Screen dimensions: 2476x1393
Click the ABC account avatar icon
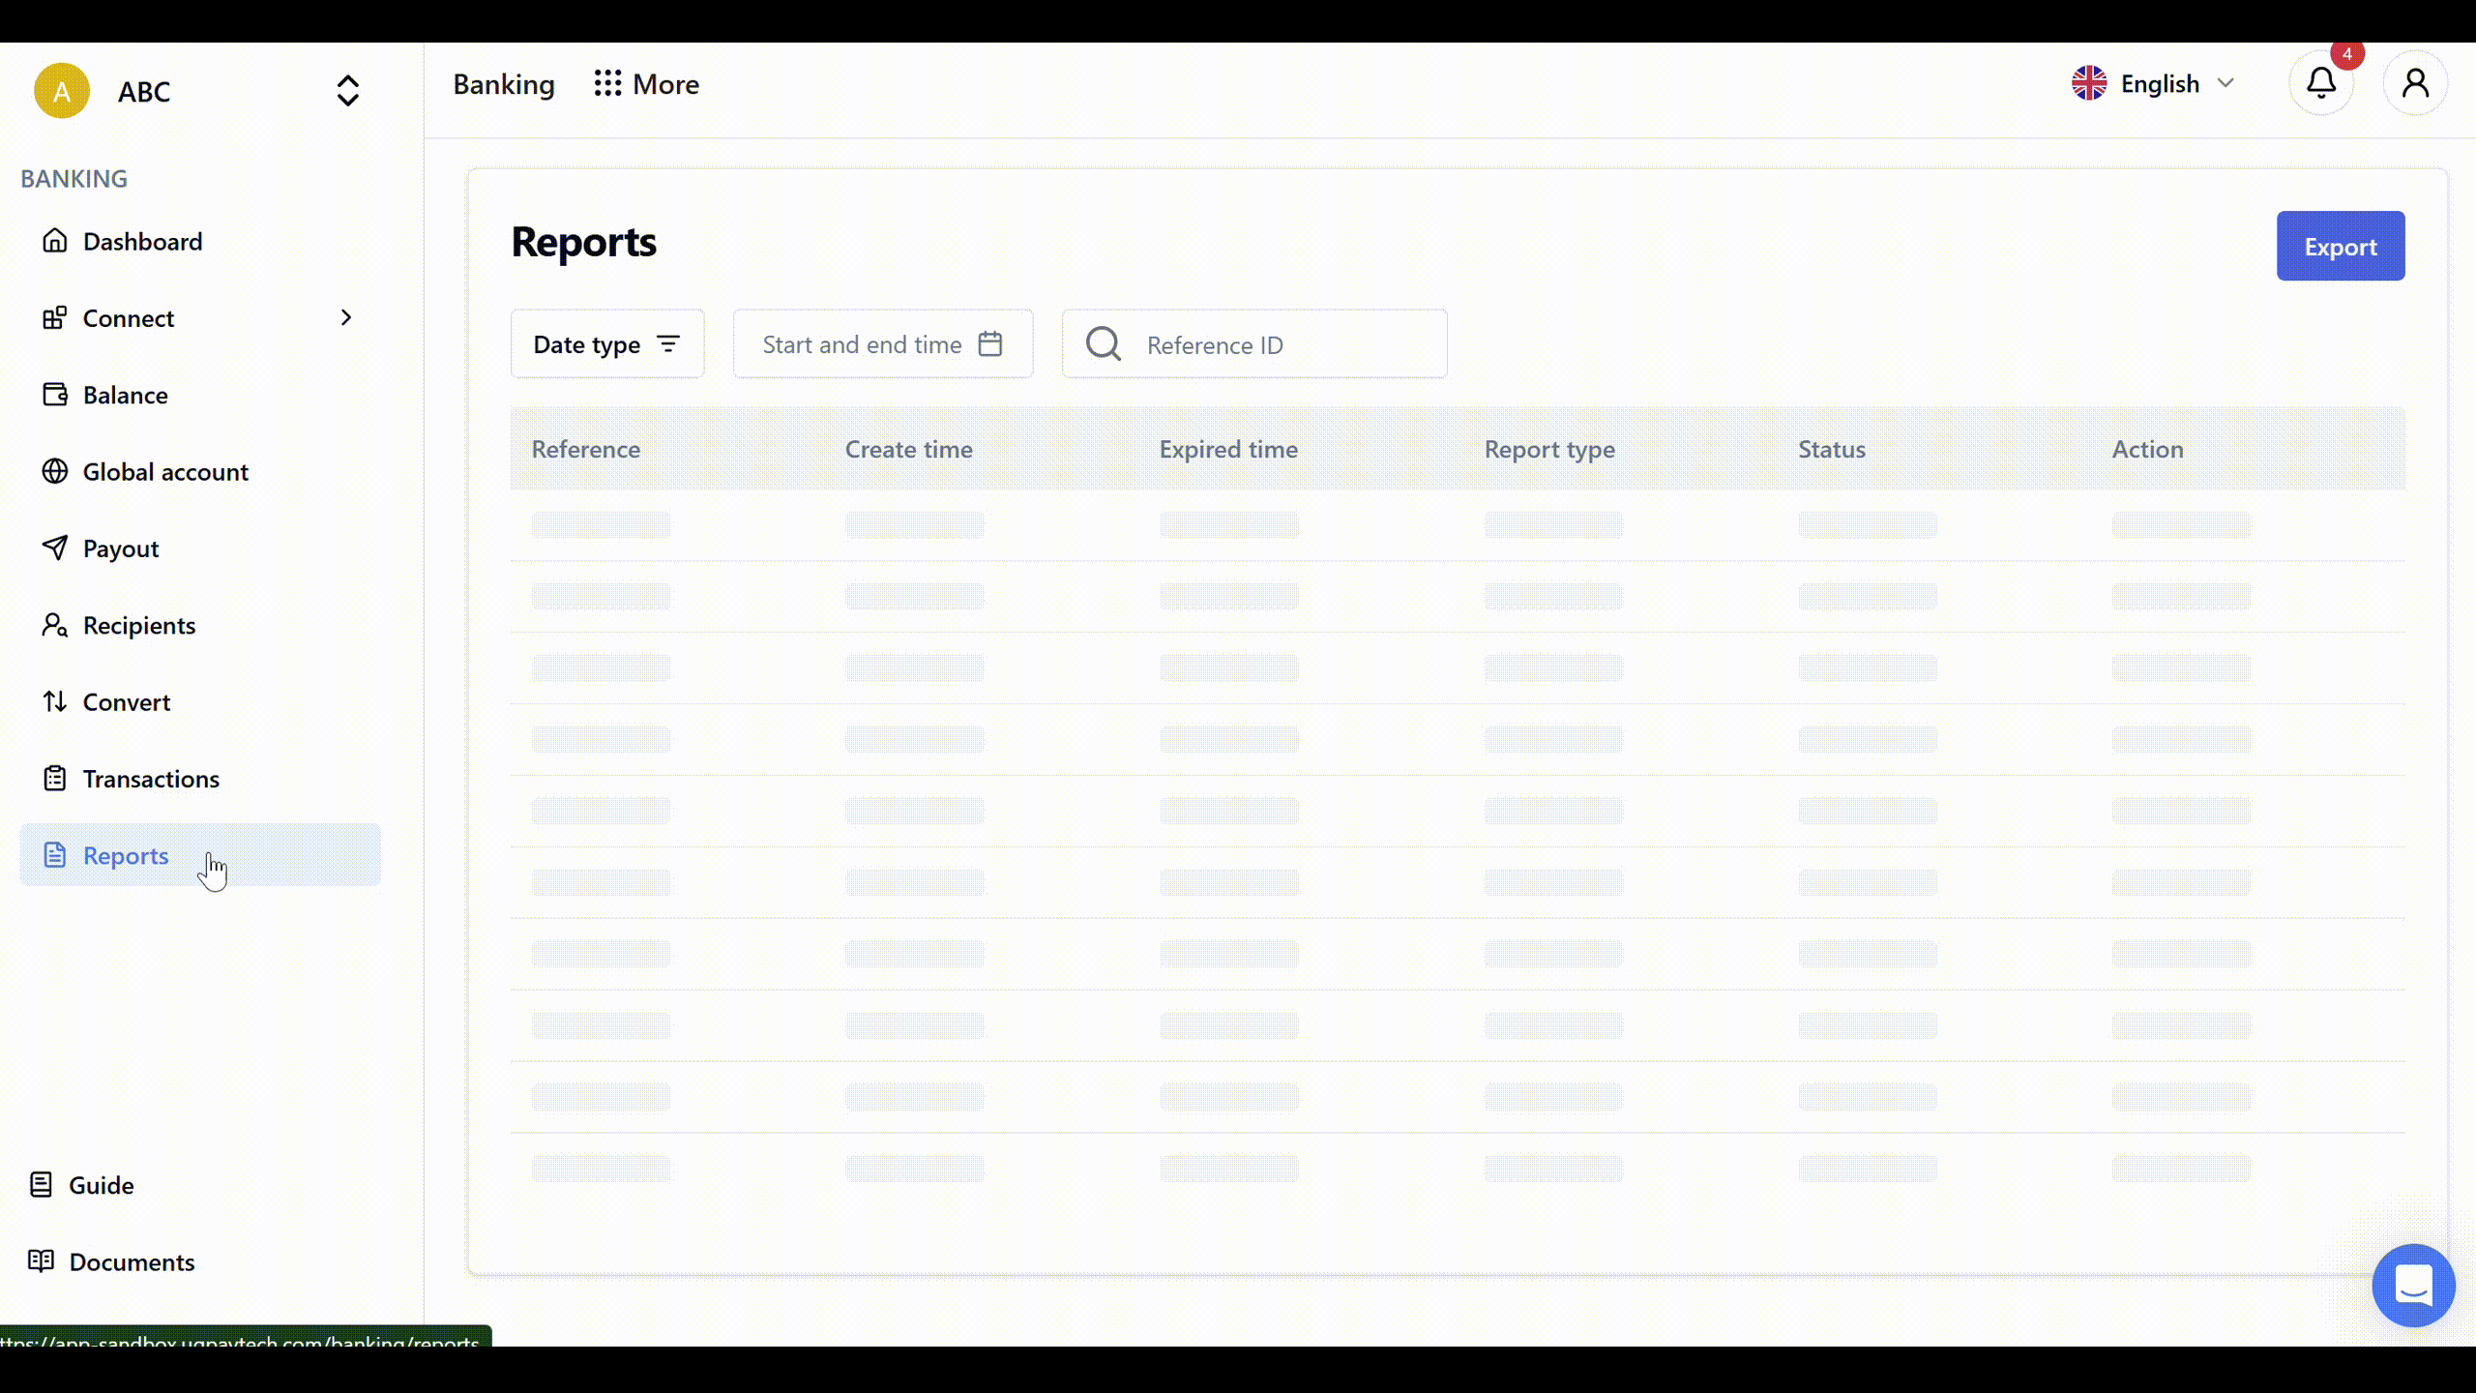(62, 91)
